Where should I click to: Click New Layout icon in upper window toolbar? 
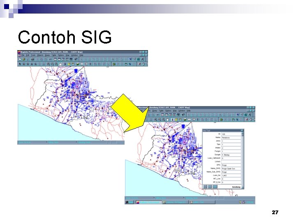point(67,59)
